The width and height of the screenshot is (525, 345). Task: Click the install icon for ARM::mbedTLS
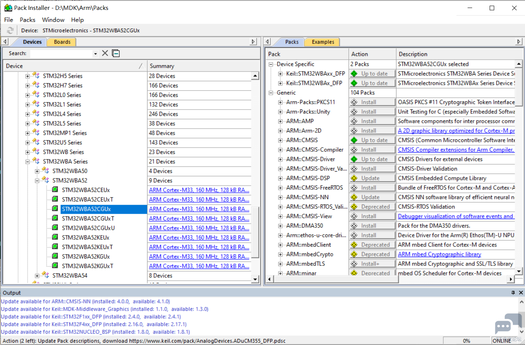click(354, 264)
